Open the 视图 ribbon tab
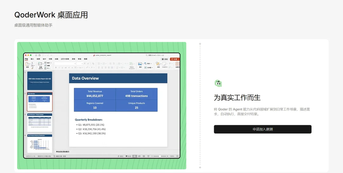Screen dimensions: 343x173 click(85, 59)
